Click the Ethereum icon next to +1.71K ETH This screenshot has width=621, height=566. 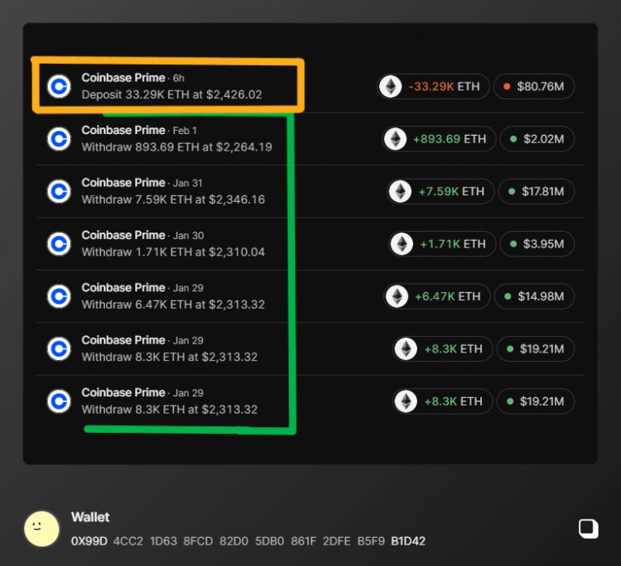402,244
